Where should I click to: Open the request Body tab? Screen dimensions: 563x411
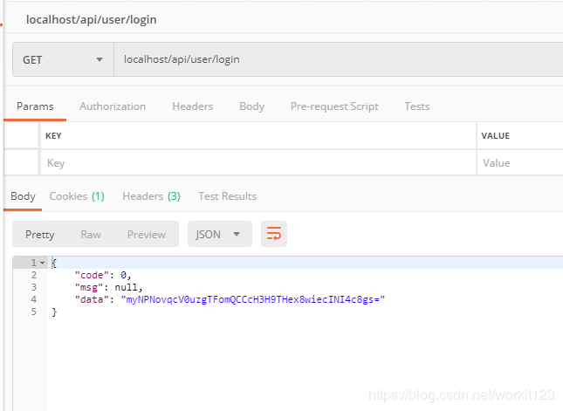[x=251, y=106]
